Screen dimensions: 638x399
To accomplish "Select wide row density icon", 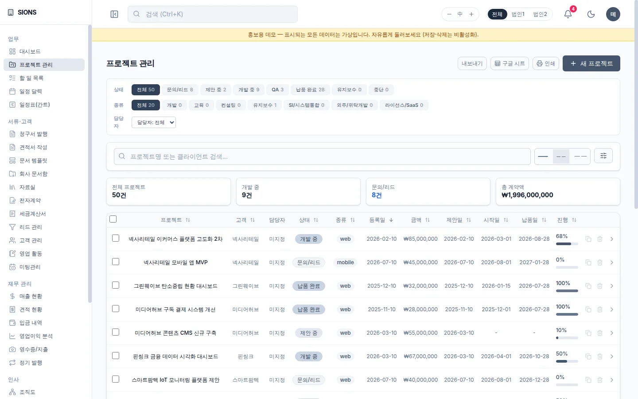I will 580,156.
